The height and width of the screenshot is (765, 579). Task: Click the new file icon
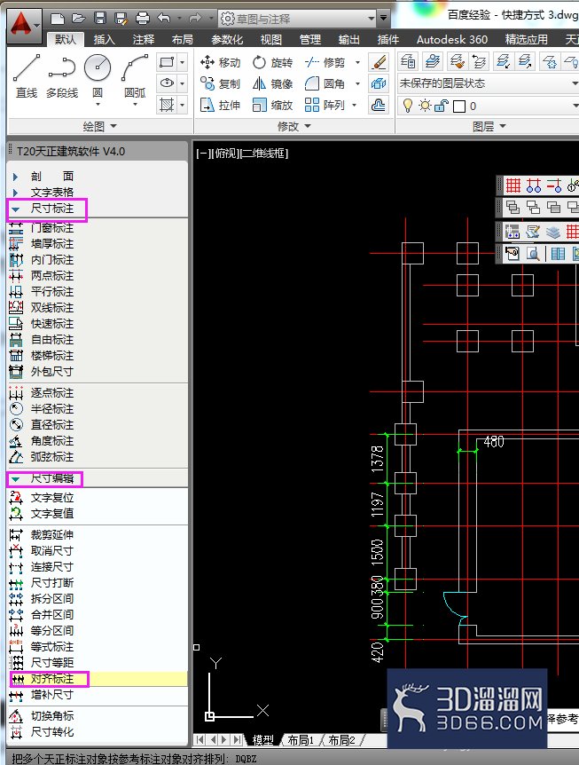pyautogui.click(x=58, y=19)
